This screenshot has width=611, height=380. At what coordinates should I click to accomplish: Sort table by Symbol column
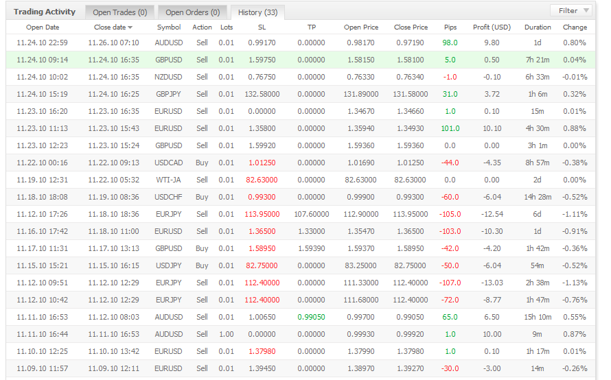169,27
